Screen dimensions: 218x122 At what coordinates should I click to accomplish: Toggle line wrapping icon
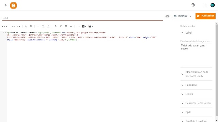(x=38, y=26)
